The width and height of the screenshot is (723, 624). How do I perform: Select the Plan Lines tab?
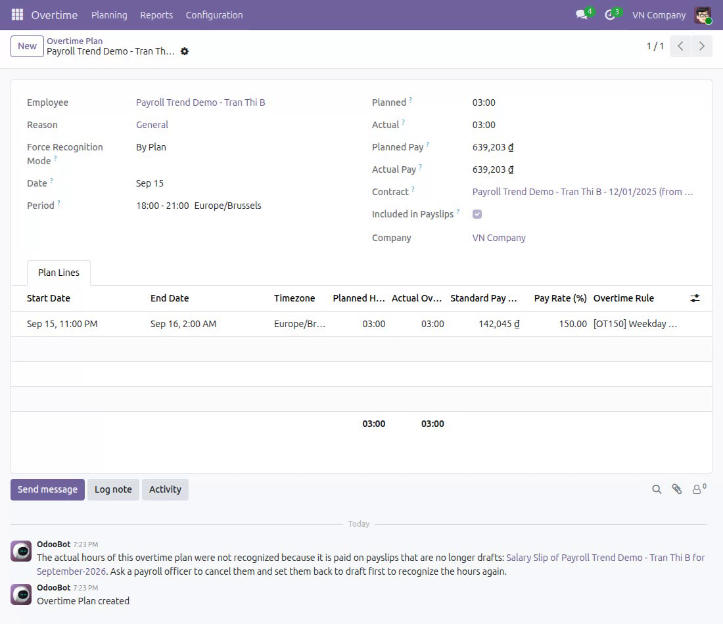[x=58, y=273]
